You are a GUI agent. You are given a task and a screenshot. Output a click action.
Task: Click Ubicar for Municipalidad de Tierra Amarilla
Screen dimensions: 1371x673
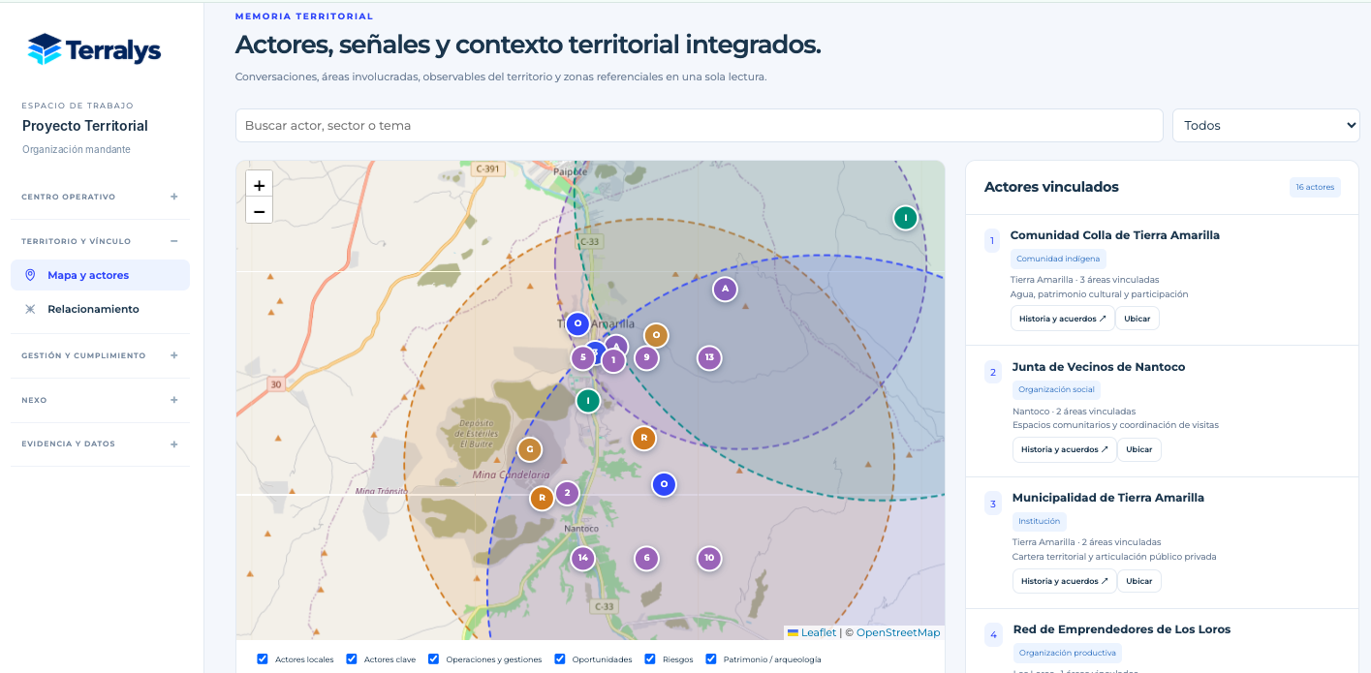tap(1139, 581)
